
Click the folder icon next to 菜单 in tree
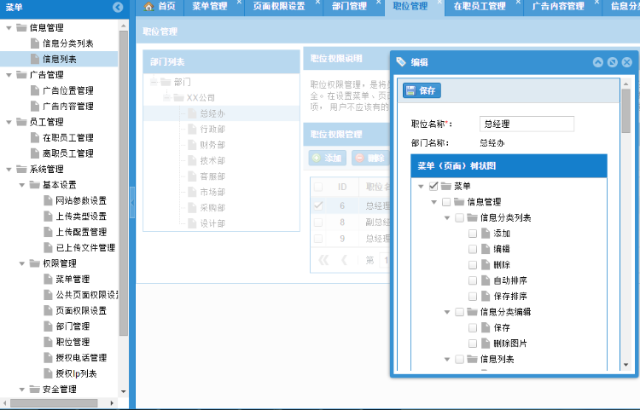[x=446, y=187]
